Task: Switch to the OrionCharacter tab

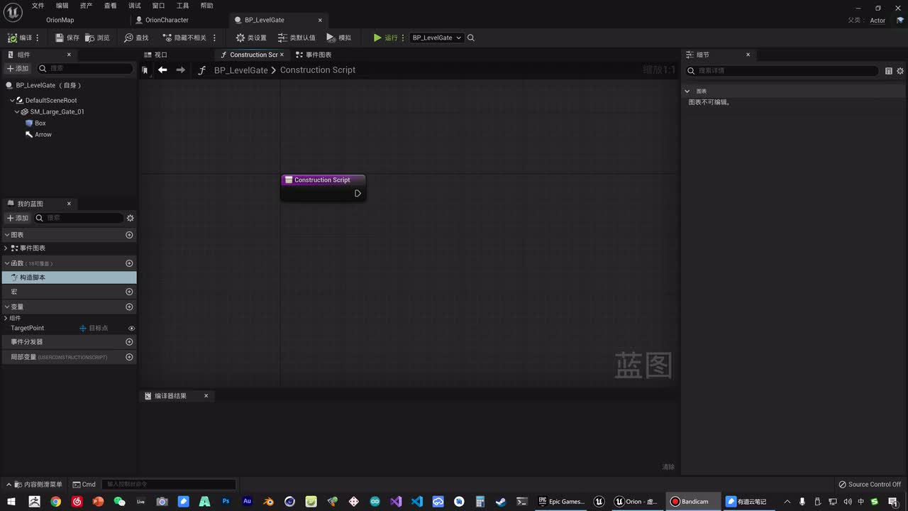Action: [167, 20]
